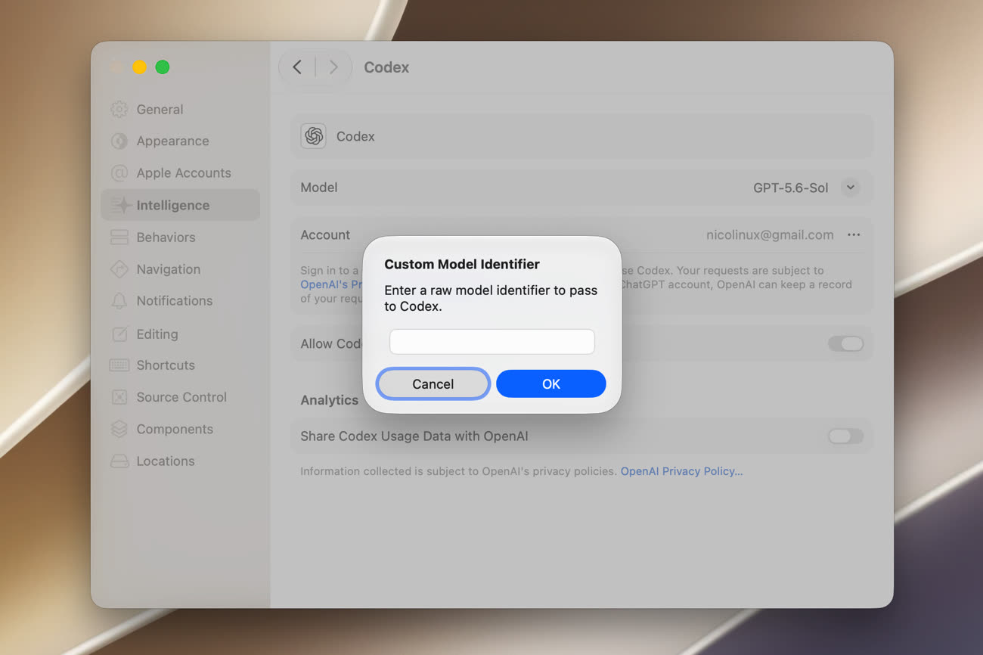
Task: Click the Editing pencil icon
Action: pos(119,334)
